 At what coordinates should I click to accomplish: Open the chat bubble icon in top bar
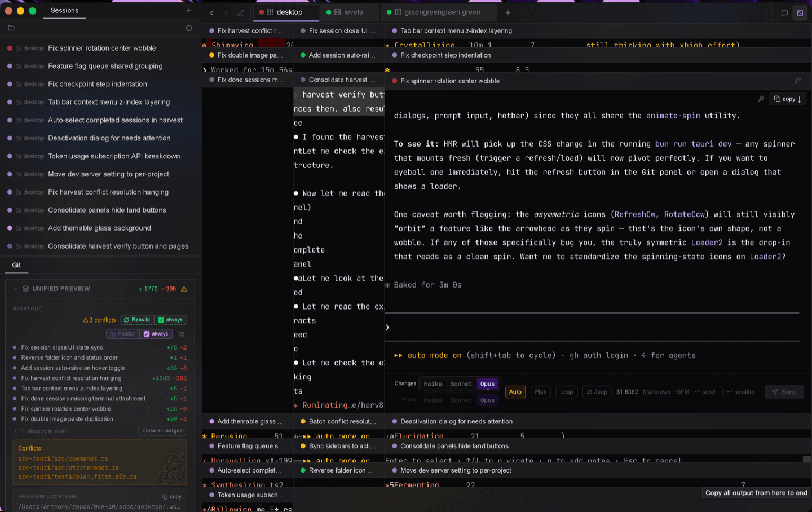(784, 12)
